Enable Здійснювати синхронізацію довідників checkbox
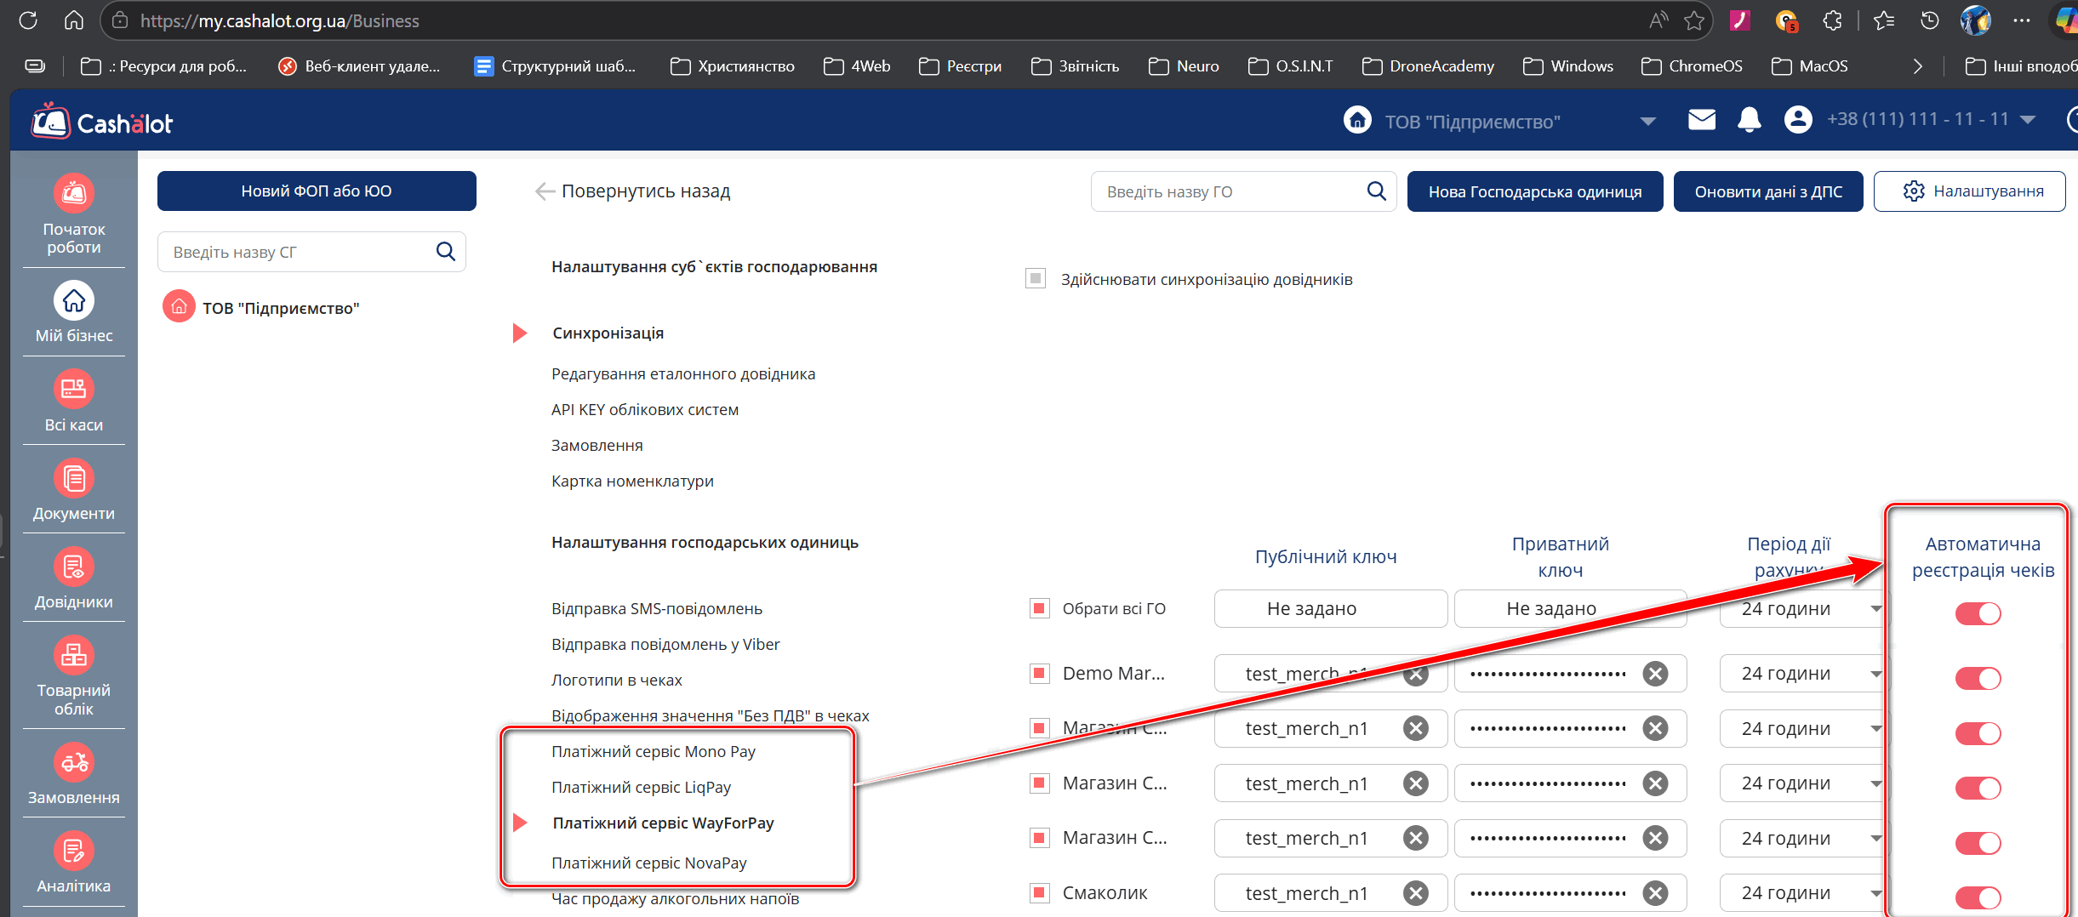The width and height of the screenshot is (2078, 917). [1036, 279]
